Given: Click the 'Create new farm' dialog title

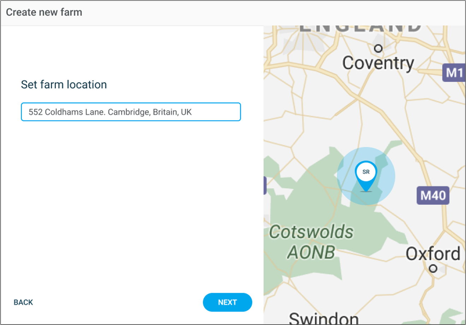Looking at the screenshot, I should click(x=44, y=12).
